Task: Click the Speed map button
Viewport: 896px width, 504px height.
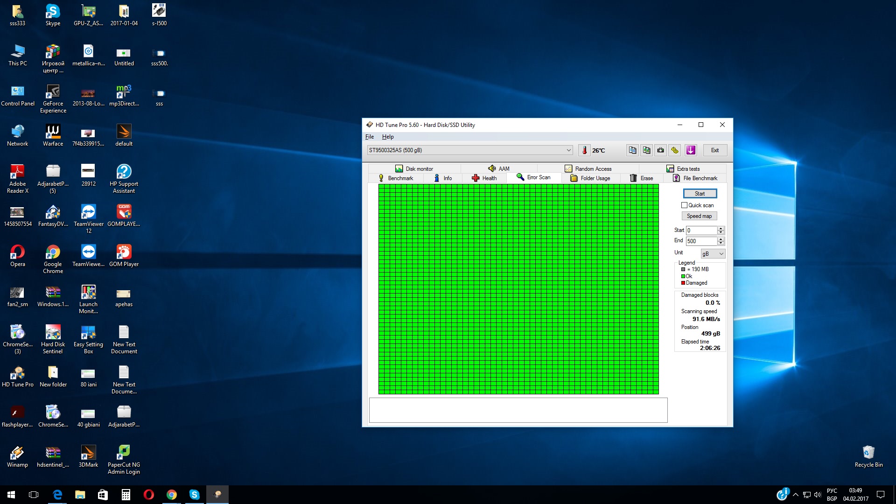Action: [699, 216]
